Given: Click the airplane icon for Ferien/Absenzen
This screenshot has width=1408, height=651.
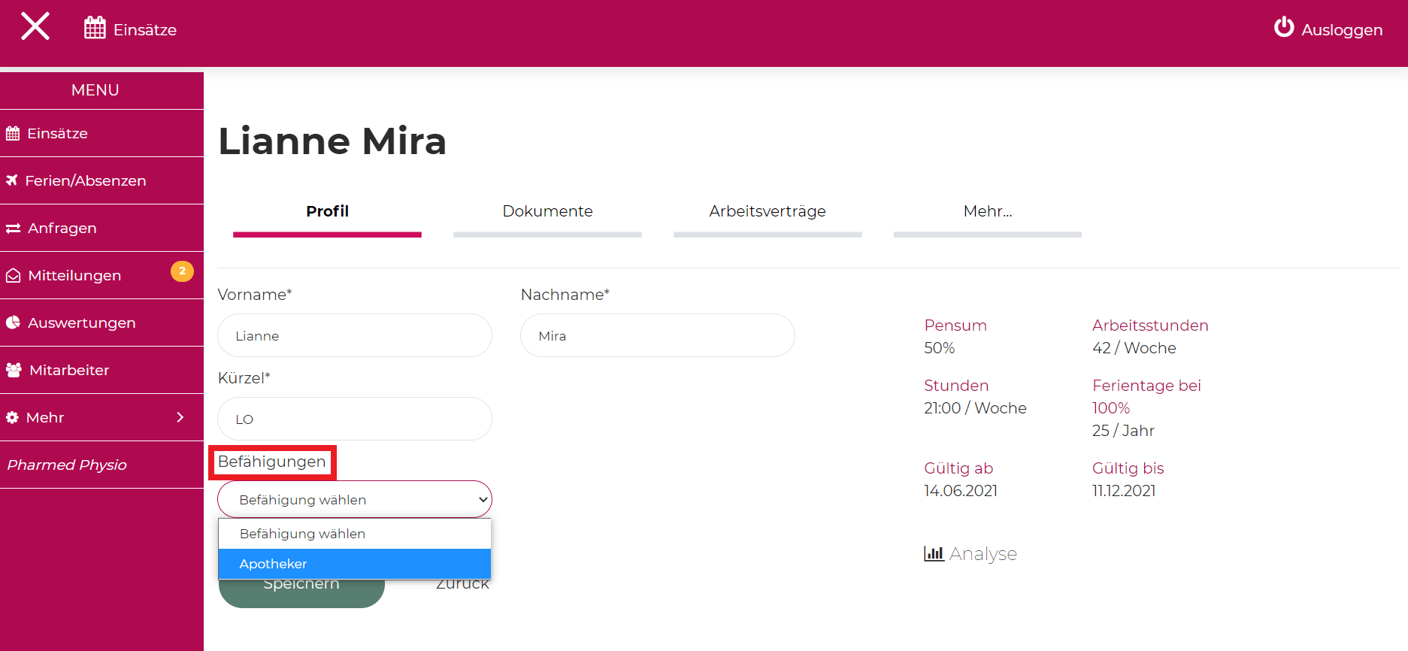Looking at the screenshot, I should point(12,180).
